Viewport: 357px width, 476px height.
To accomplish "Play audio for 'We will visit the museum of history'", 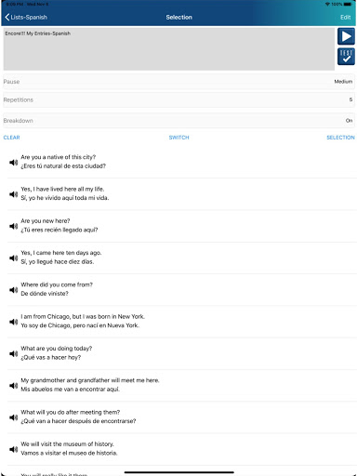I will click(x=13, y=449).
